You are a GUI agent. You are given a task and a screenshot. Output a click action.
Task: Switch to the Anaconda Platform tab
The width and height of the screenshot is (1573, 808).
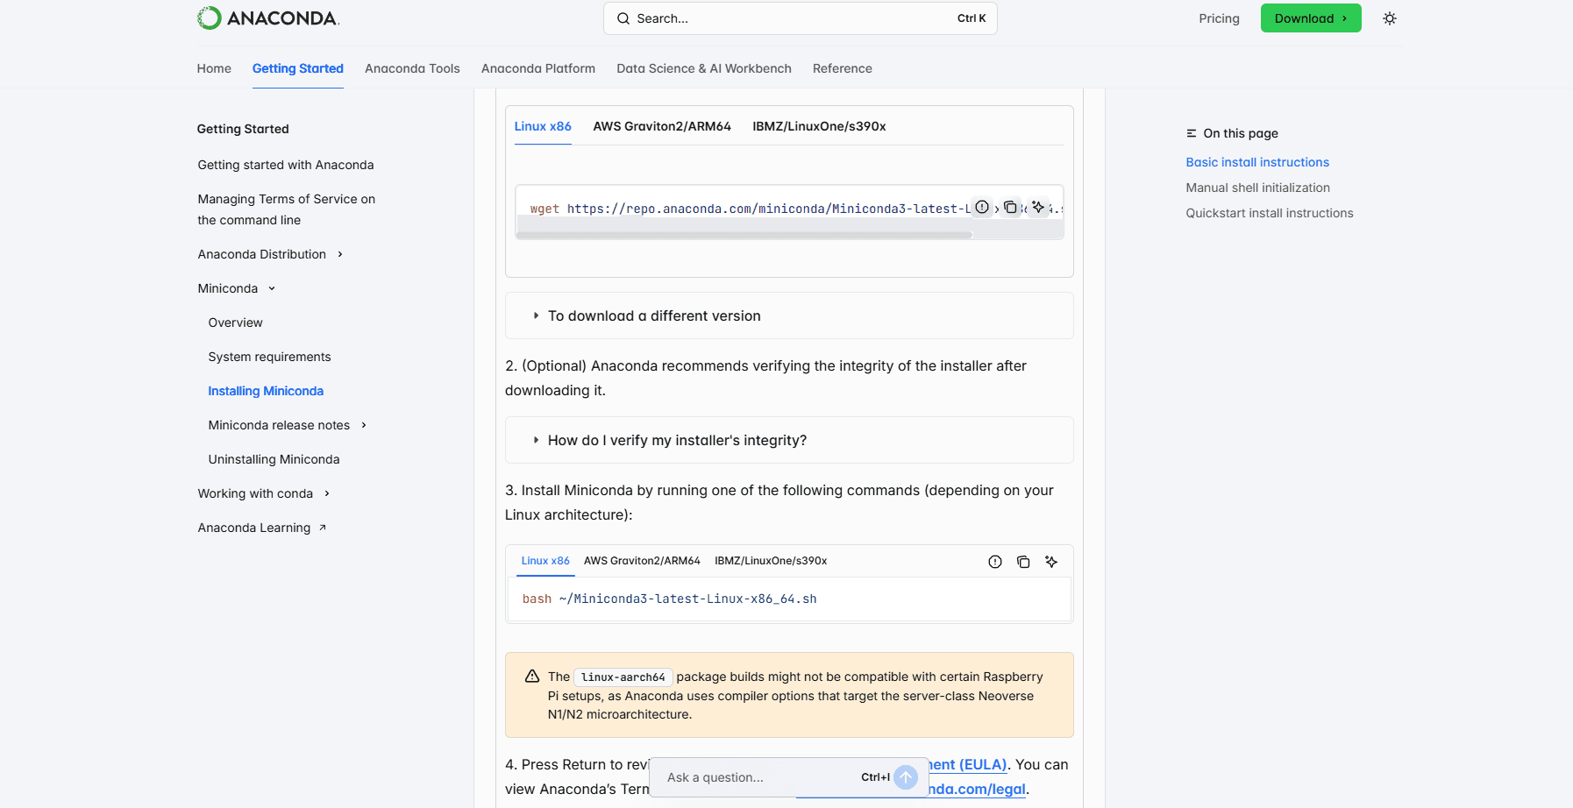coord(538,68)
